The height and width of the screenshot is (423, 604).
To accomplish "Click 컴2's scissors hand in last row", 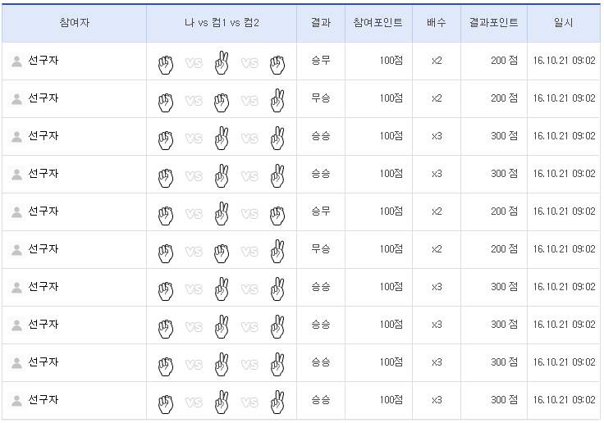I will (277, 402).
